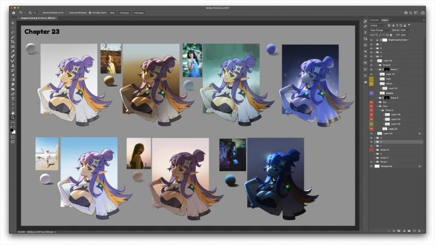Select the Frame tool
The width and height of the screenshot is (435, 245).
[x=13, y=47]
